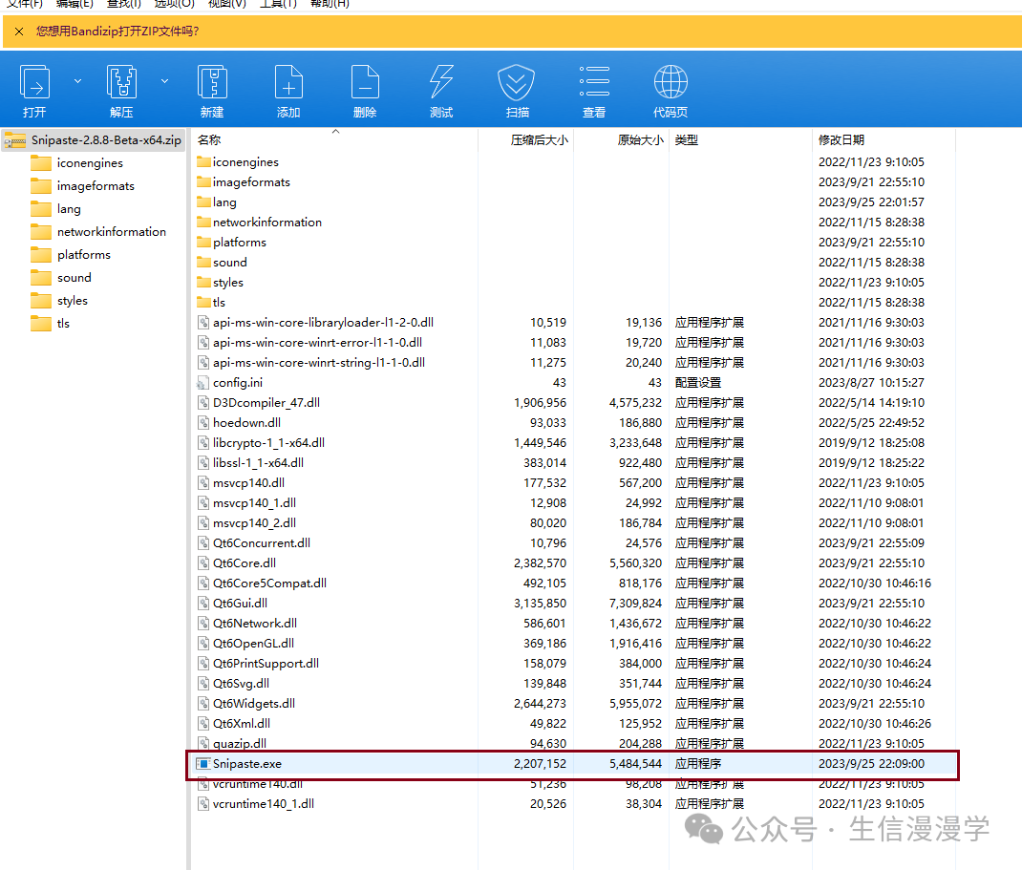
Task: Click networkinformation folder icon in file list
Action: (203, 223)
